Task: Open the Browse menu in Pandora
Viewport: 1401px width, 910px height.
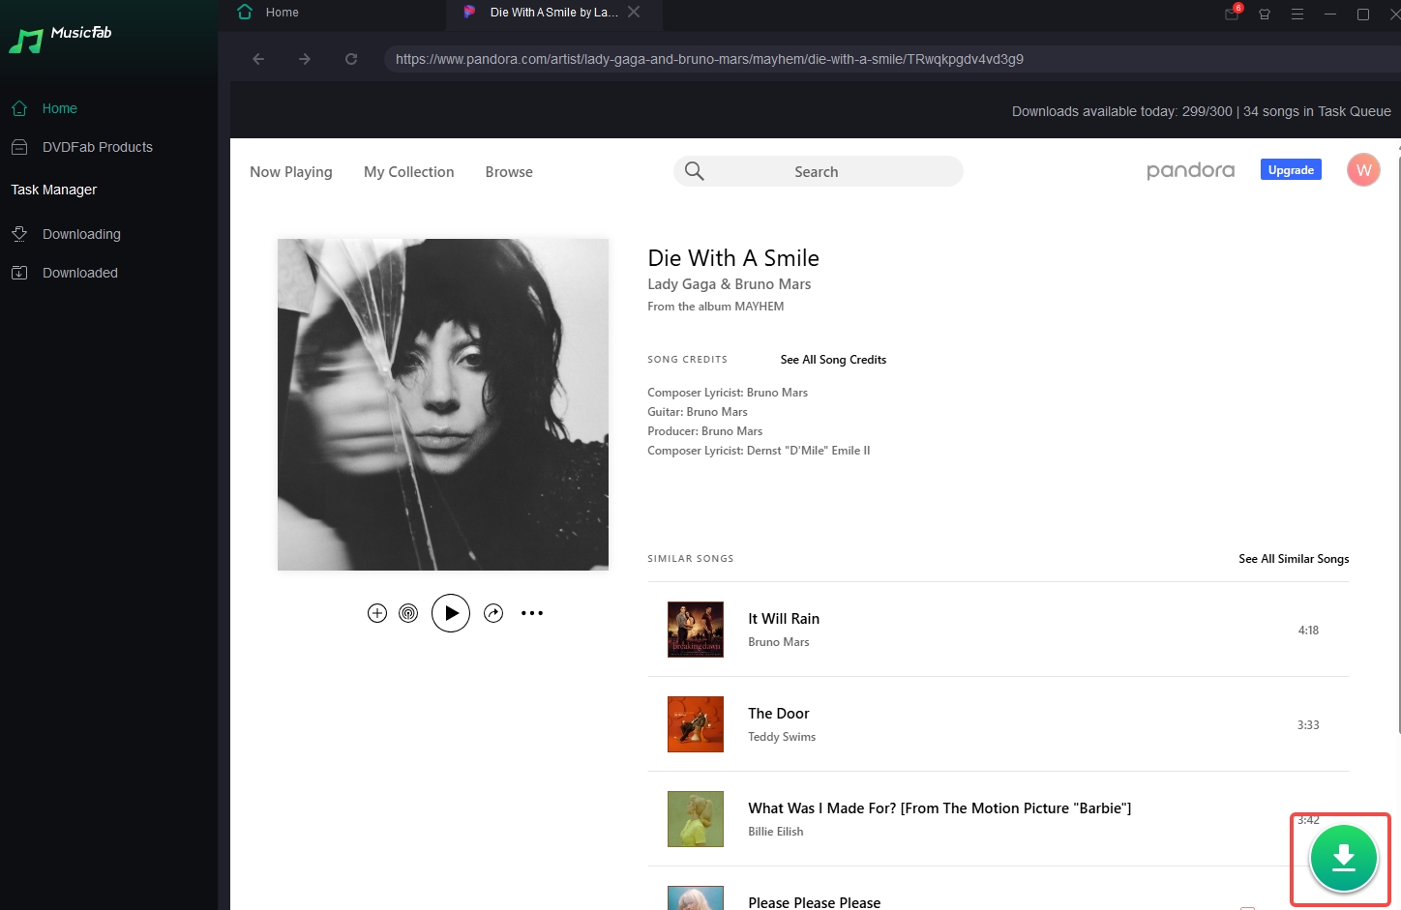Action: (x=508, y=171)
